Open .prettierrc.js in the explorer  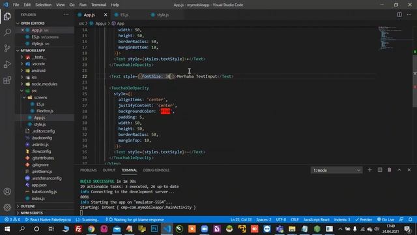(42, 171)
